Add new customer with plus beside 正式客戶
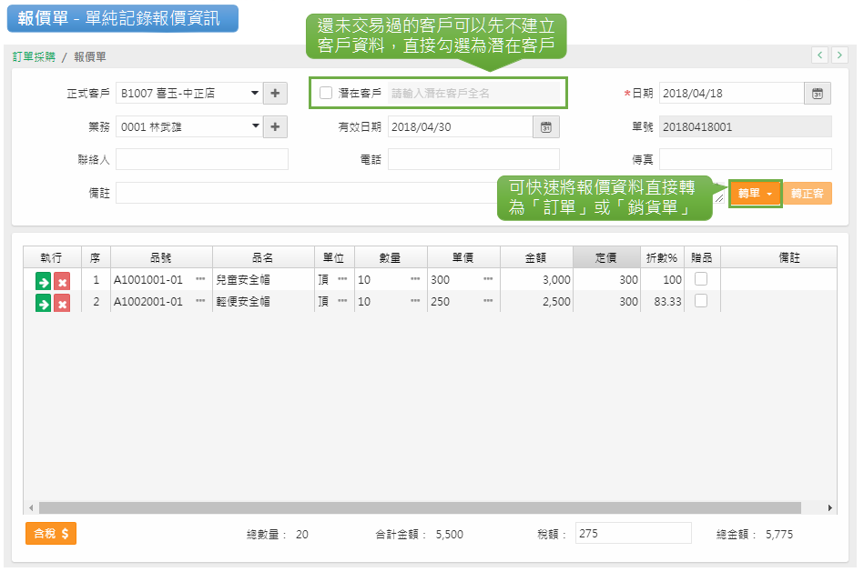This screenshot has height=582, width=864. coord(275,93)
